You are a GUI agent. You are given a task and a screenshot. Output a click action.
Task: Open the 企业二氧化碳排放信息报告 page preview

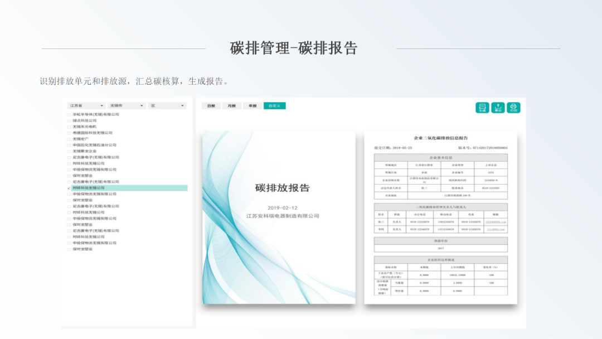coord(441,217)
